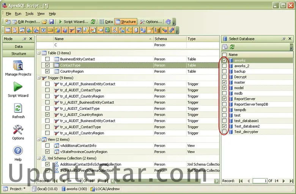The width and height of the screenshot is (296, 194).
Task: Open main toolbar overflow dropdown
Action: 174,22
